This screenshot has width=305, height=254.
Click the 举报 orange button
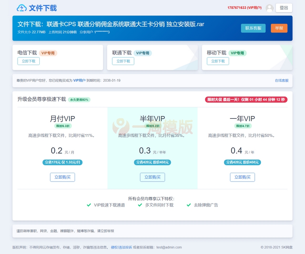click(279, 28)
